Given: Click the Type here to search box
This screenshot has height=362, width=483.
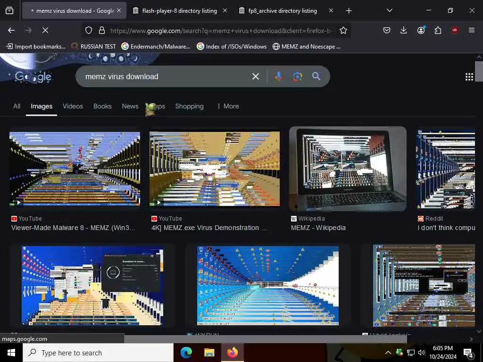Looking at the screenshot, I should coord(98,353).
